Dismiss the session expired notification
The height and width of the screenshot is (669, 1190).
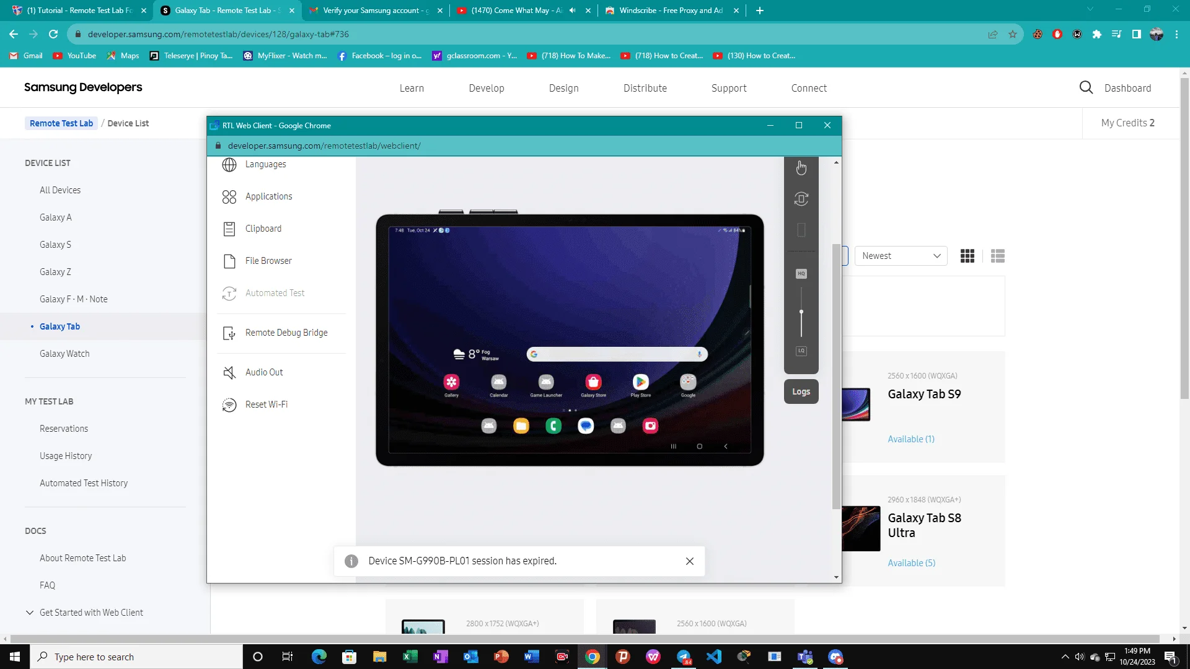(690, 561)
